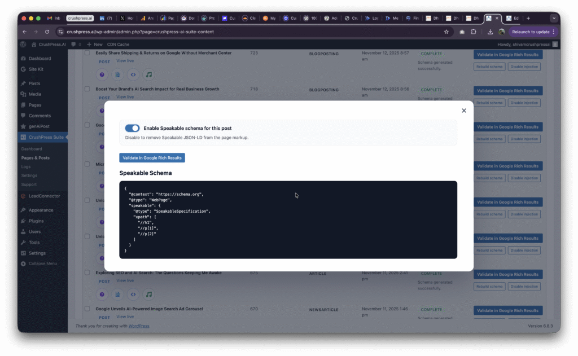Click Relaunch to update button
The height and width of the screenshot is (356, 578).
click(533, 32)
